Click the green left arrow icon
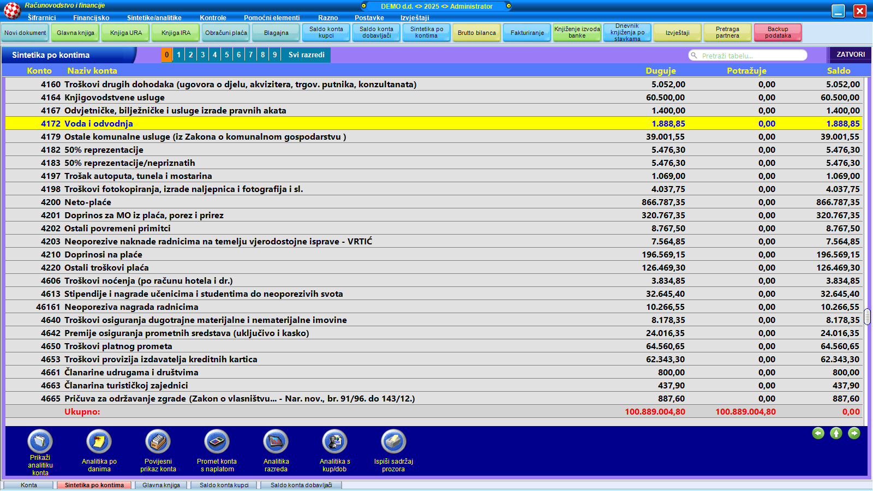Screen dimensions: 873x491 coord(818,433)
